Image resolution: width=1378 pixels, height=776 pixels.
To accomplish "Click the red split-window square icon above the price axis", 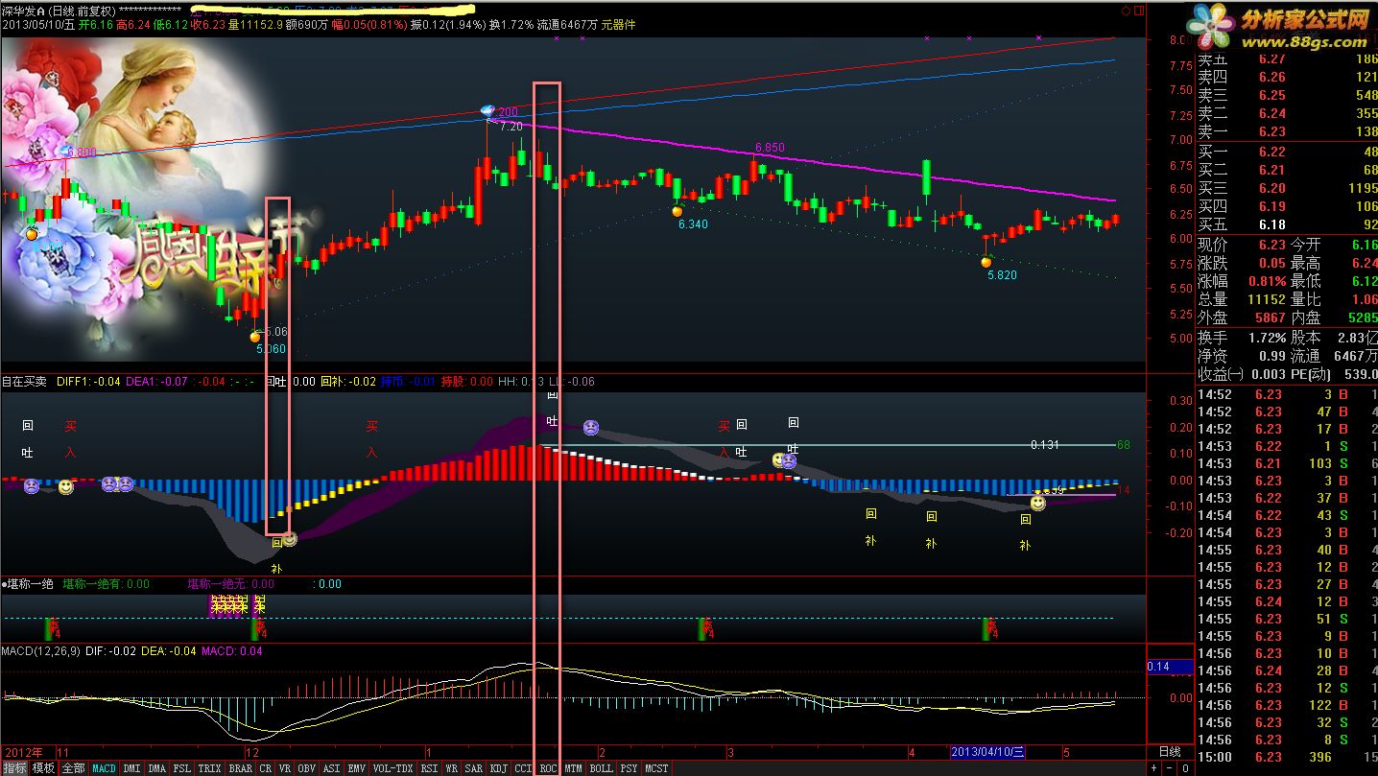I will pos(1140,11).
